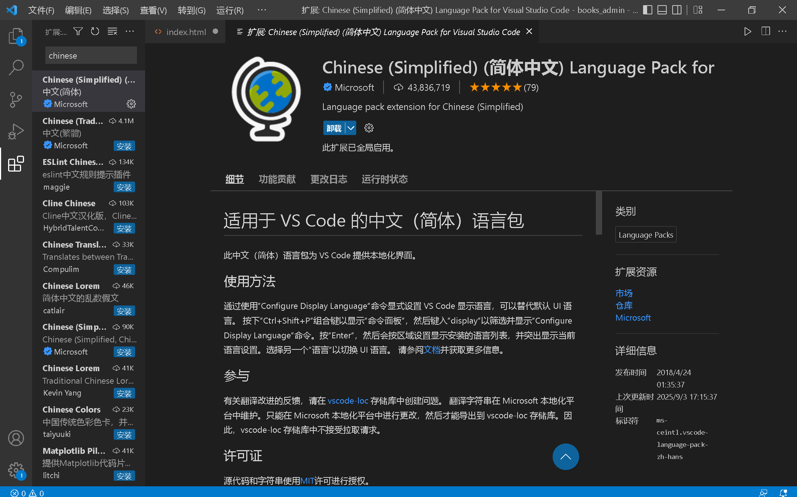Open extensions panel more actions menu

pyautogui.click(x=130, y=32)
